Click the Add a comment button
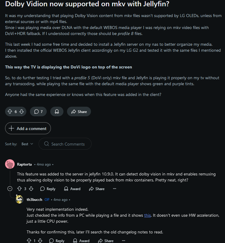 coord(28,129)
